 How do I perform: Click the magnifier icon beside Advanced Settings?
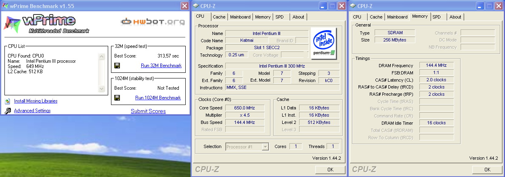pyautogui.click(x=8, y=111)
